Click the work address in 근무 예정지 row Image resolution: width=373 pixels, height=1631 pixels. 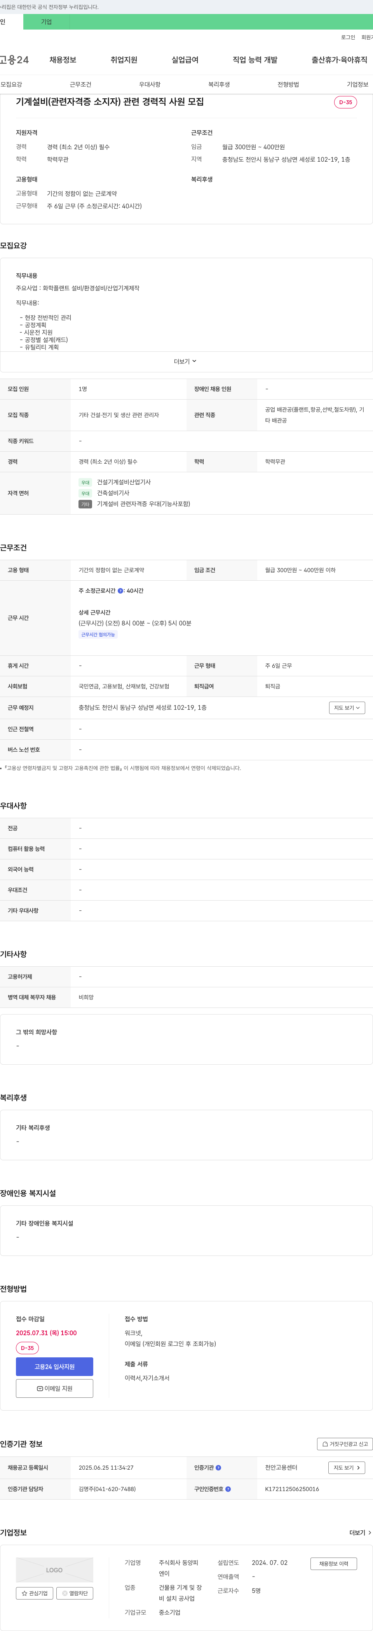(143, 708)
